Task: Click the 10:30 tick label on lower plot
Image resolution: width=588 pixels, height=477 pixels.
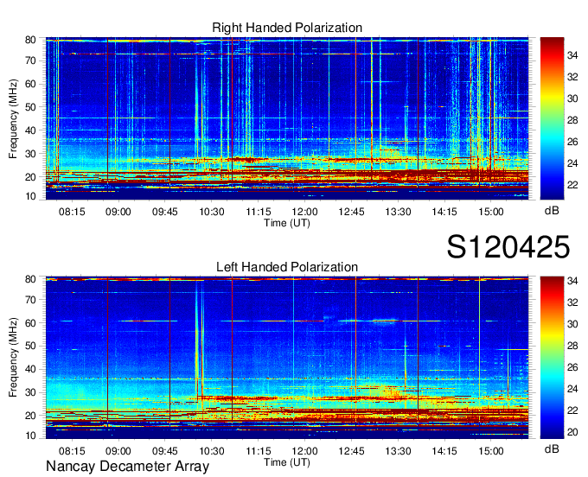Action: (x=212, y=451)
